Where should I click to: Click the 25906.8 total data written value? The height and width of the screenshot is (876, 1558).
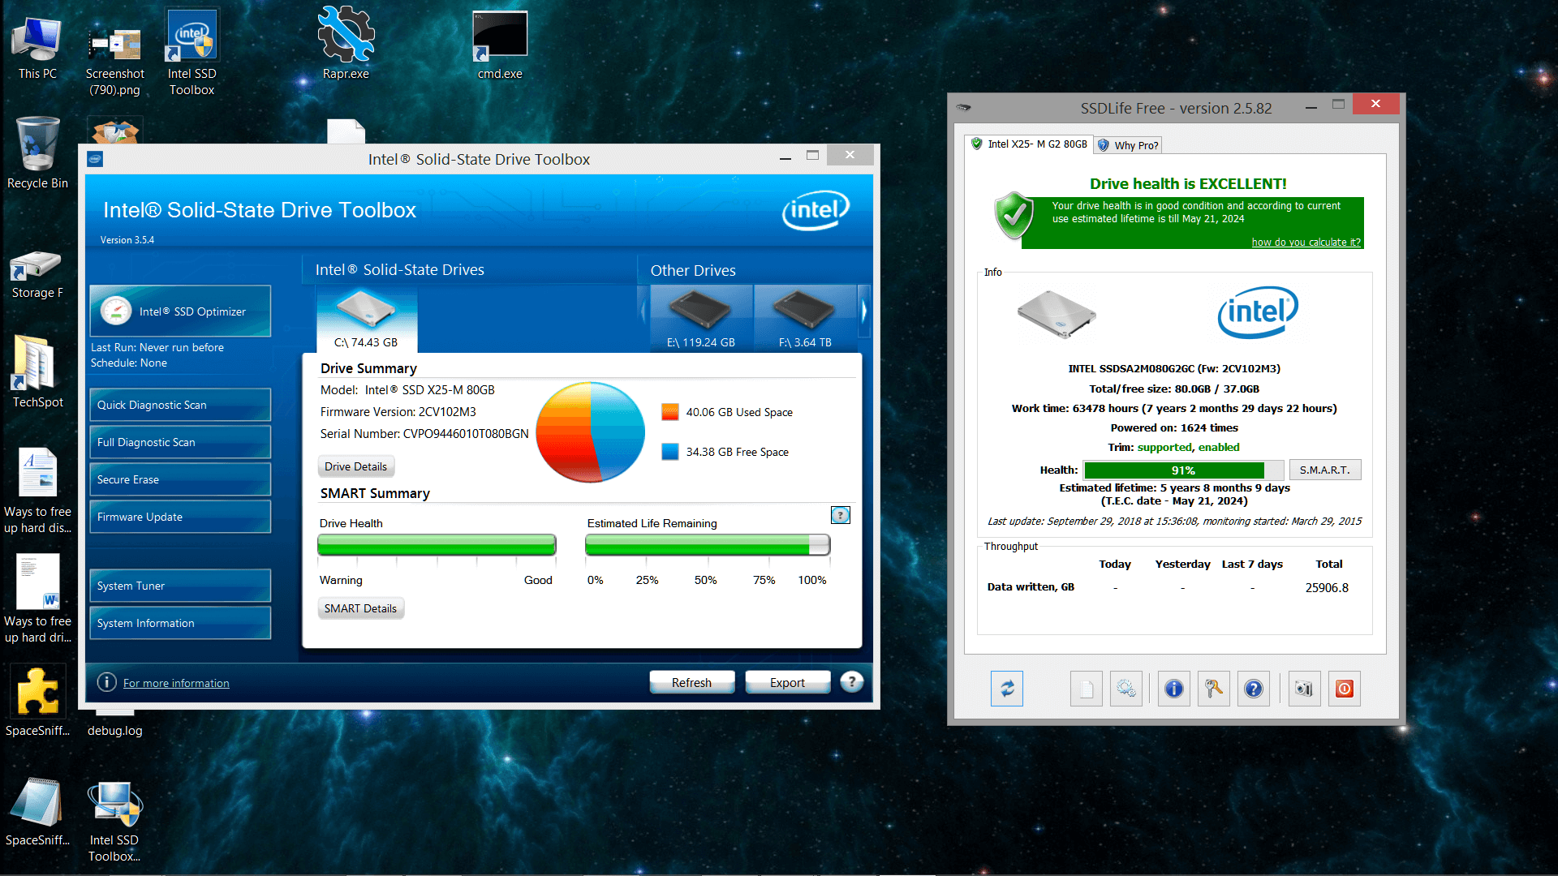pos(1327,588)
